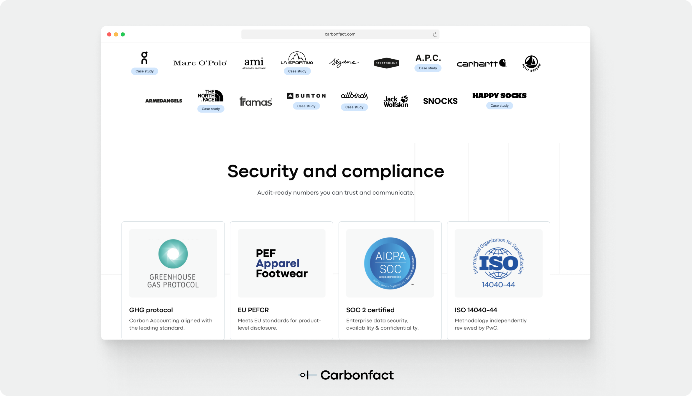Click the La Sportiva mountain logo
Screen dimensions: 692x396
tap(297, 58)
